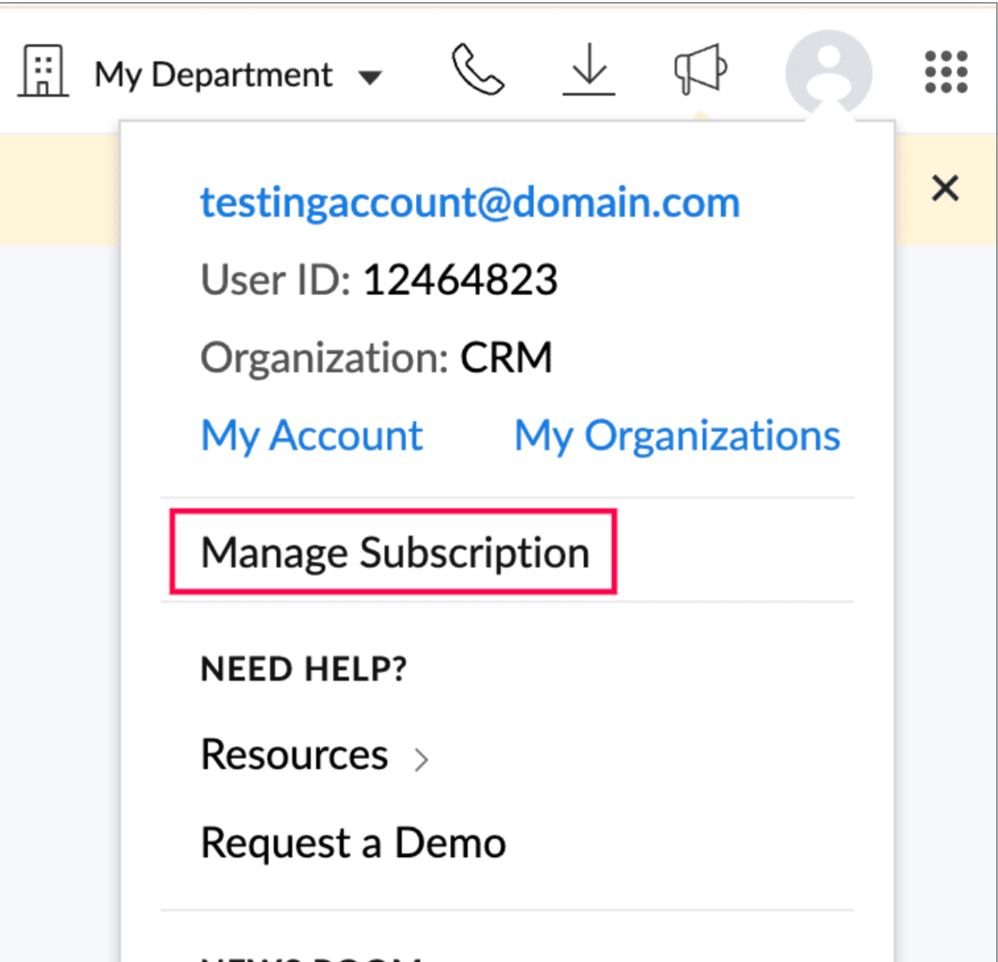Click the testingaccount@domain.com email link
This screenshot has width=998, height=962.
tap(470, 202)
